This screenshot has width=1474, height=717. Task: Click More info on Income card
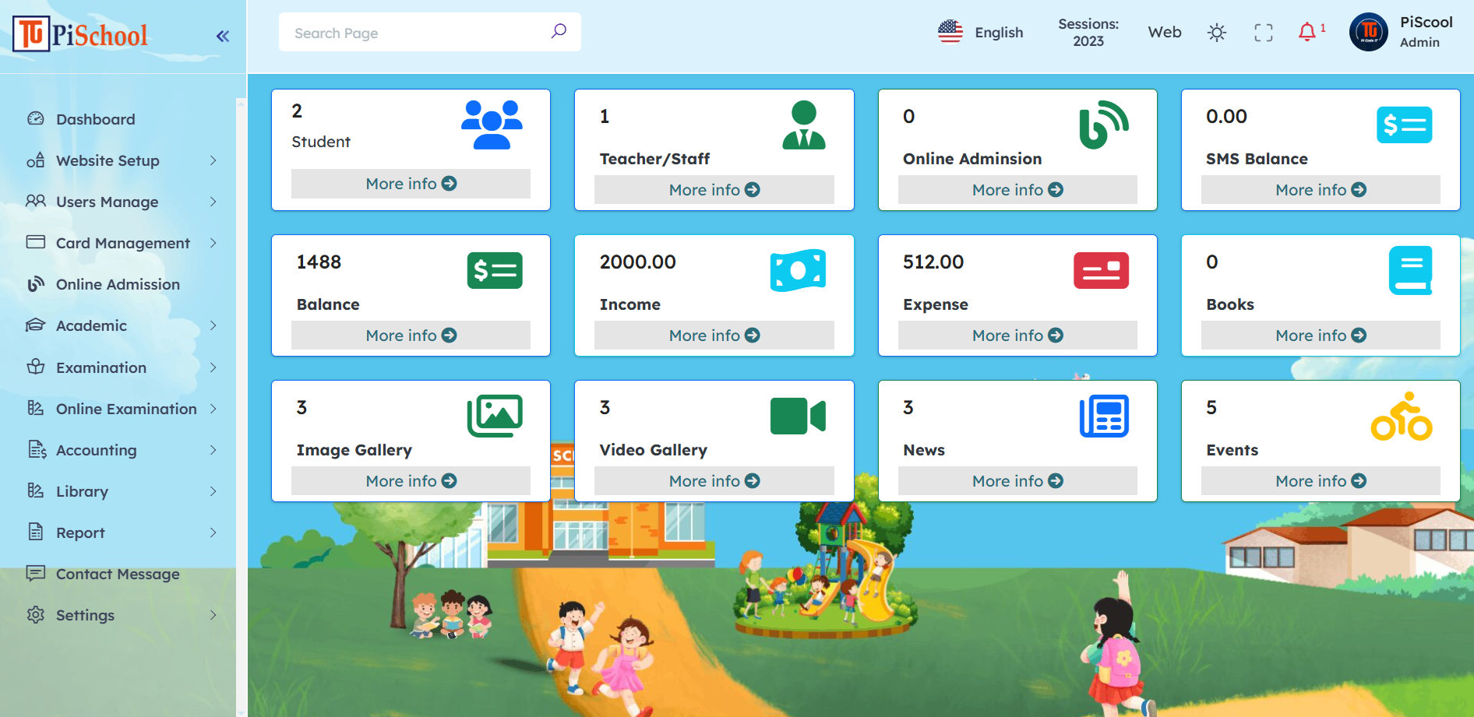pos(714,336)
